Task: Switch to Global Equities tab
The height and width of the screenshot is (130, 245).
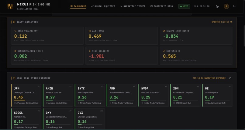Action: click(x=103, y=6)
